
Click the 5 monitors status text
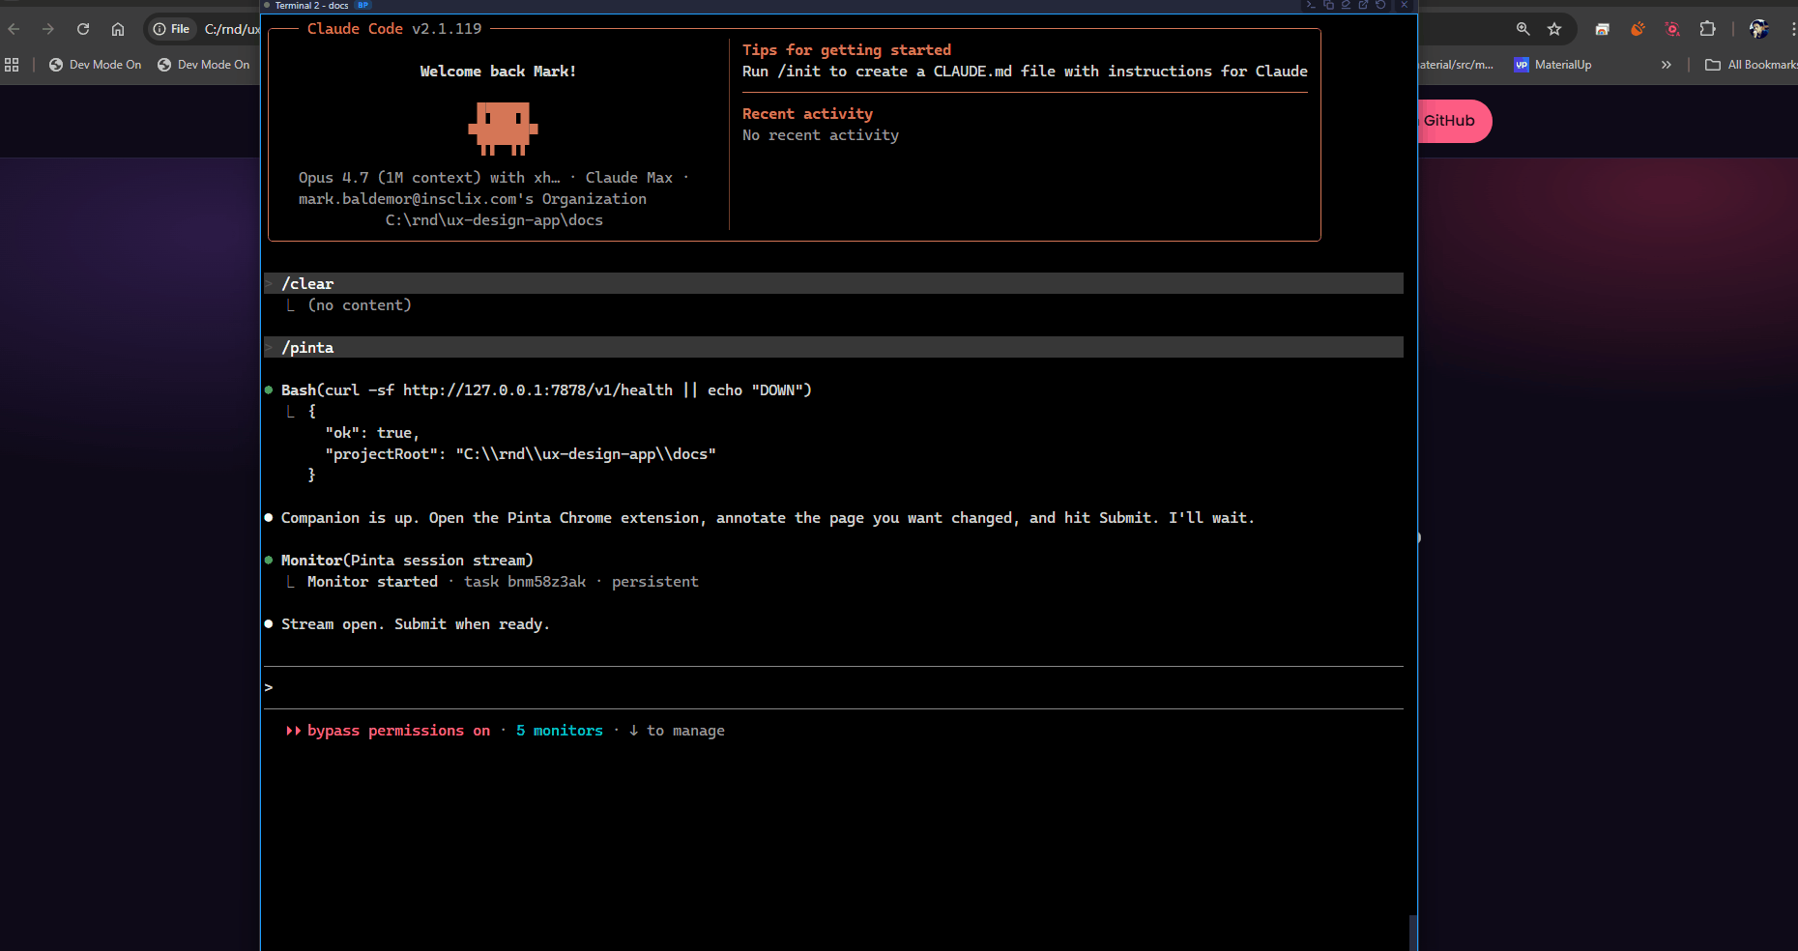[x=560, y=731]
